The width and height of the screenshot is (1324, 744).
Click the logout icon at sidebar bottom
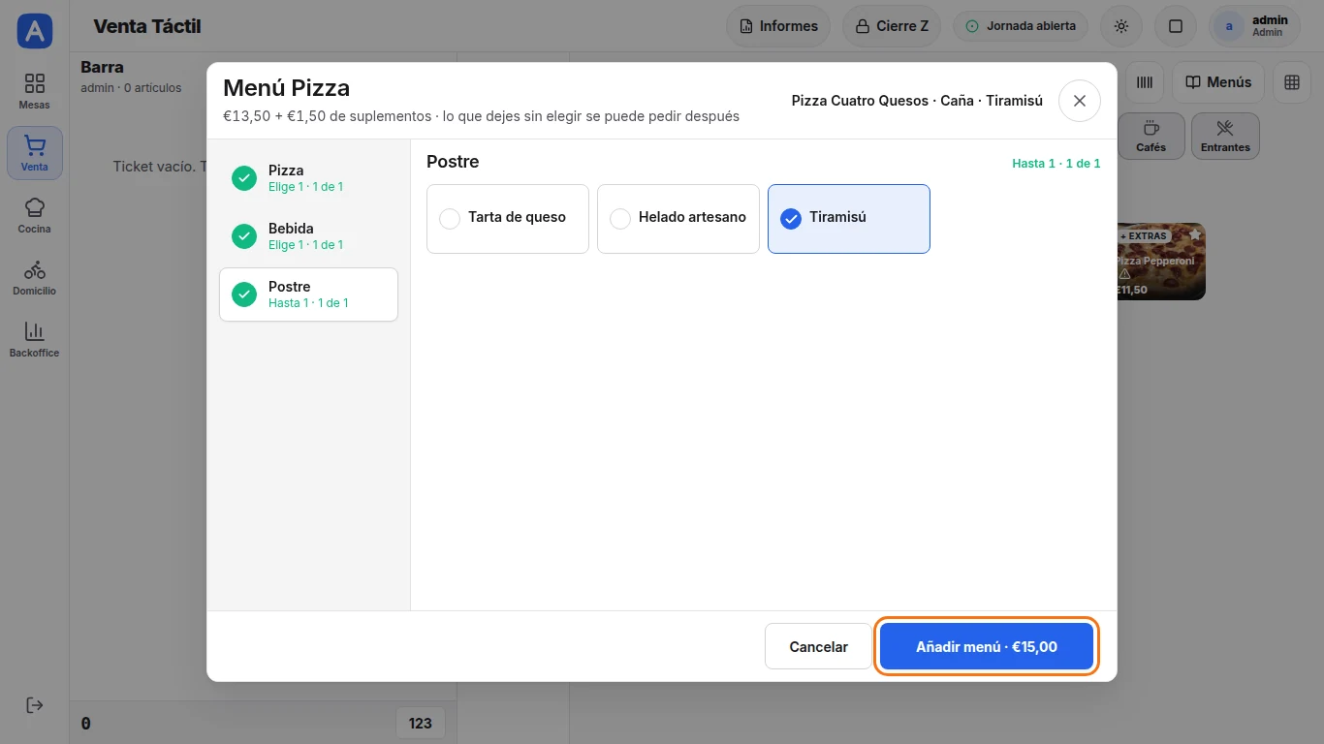35,705
